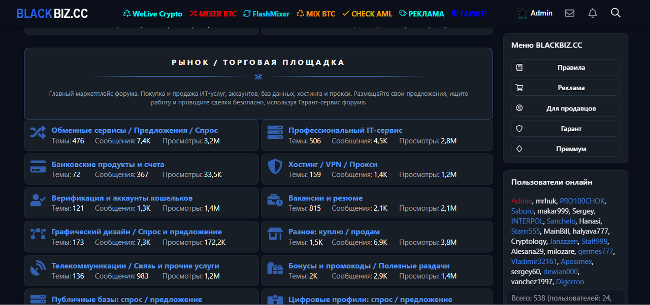Open the ГАРАНТ nav link
The height and width of the screenshot is (305, 650).
coord(469,14)
